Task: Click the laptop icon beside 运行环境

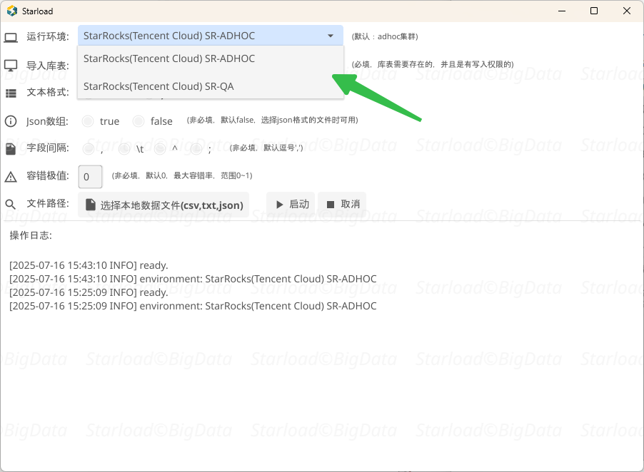Action: 11,38
